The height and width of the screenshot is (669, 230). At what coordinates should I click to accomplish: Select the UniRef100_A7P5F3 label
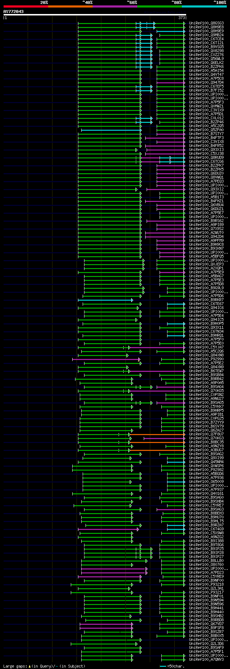tap(206, 102)
